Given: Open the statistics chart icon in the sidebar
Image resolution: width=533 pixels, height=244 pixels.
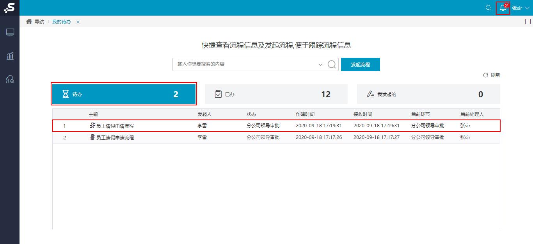Looking at the screenshot, I should (10, 56).
